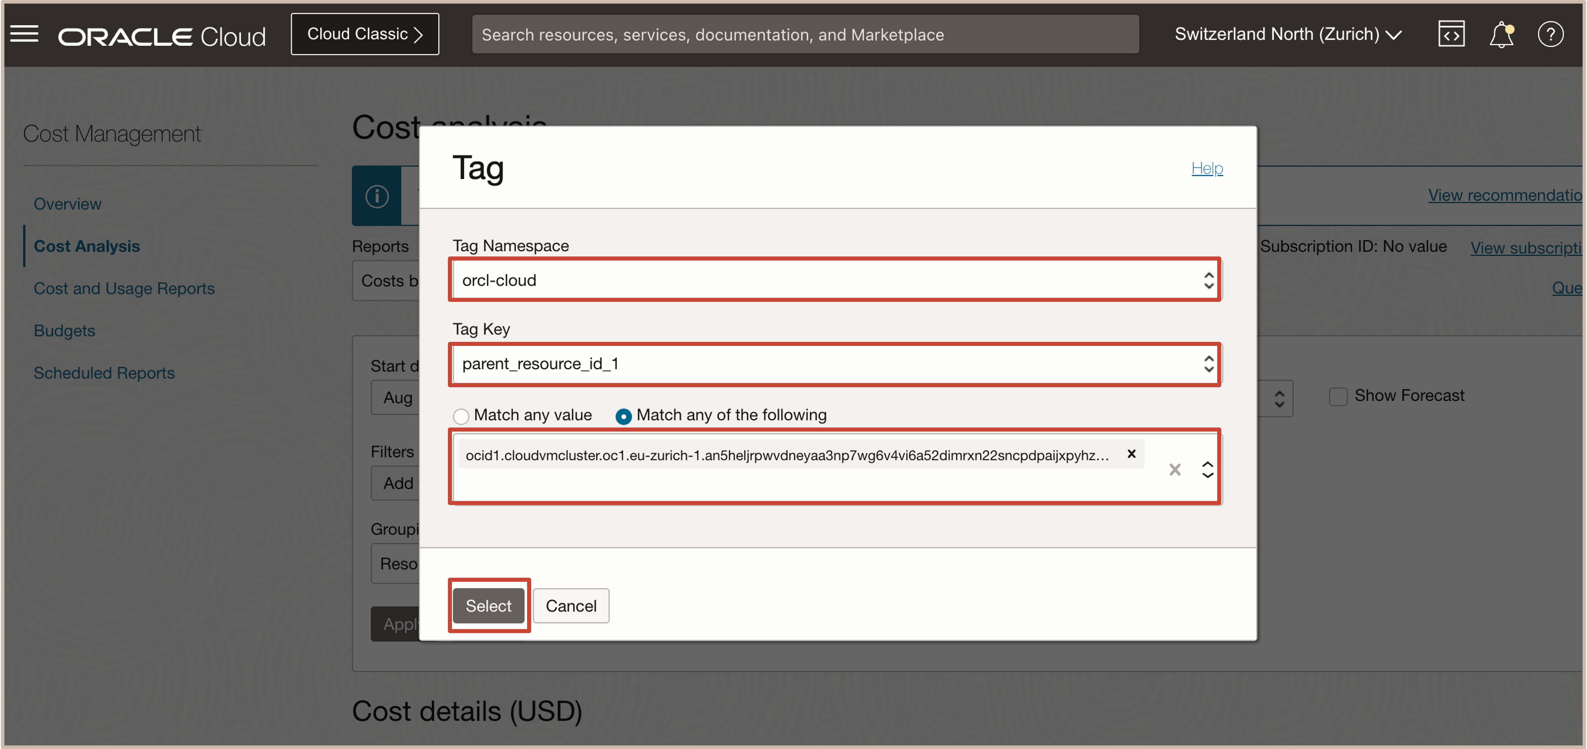The height and width of the screenshot is (749, 1587).
Task: Open the Help link in Tag dialog
Action: [1206, 168]
